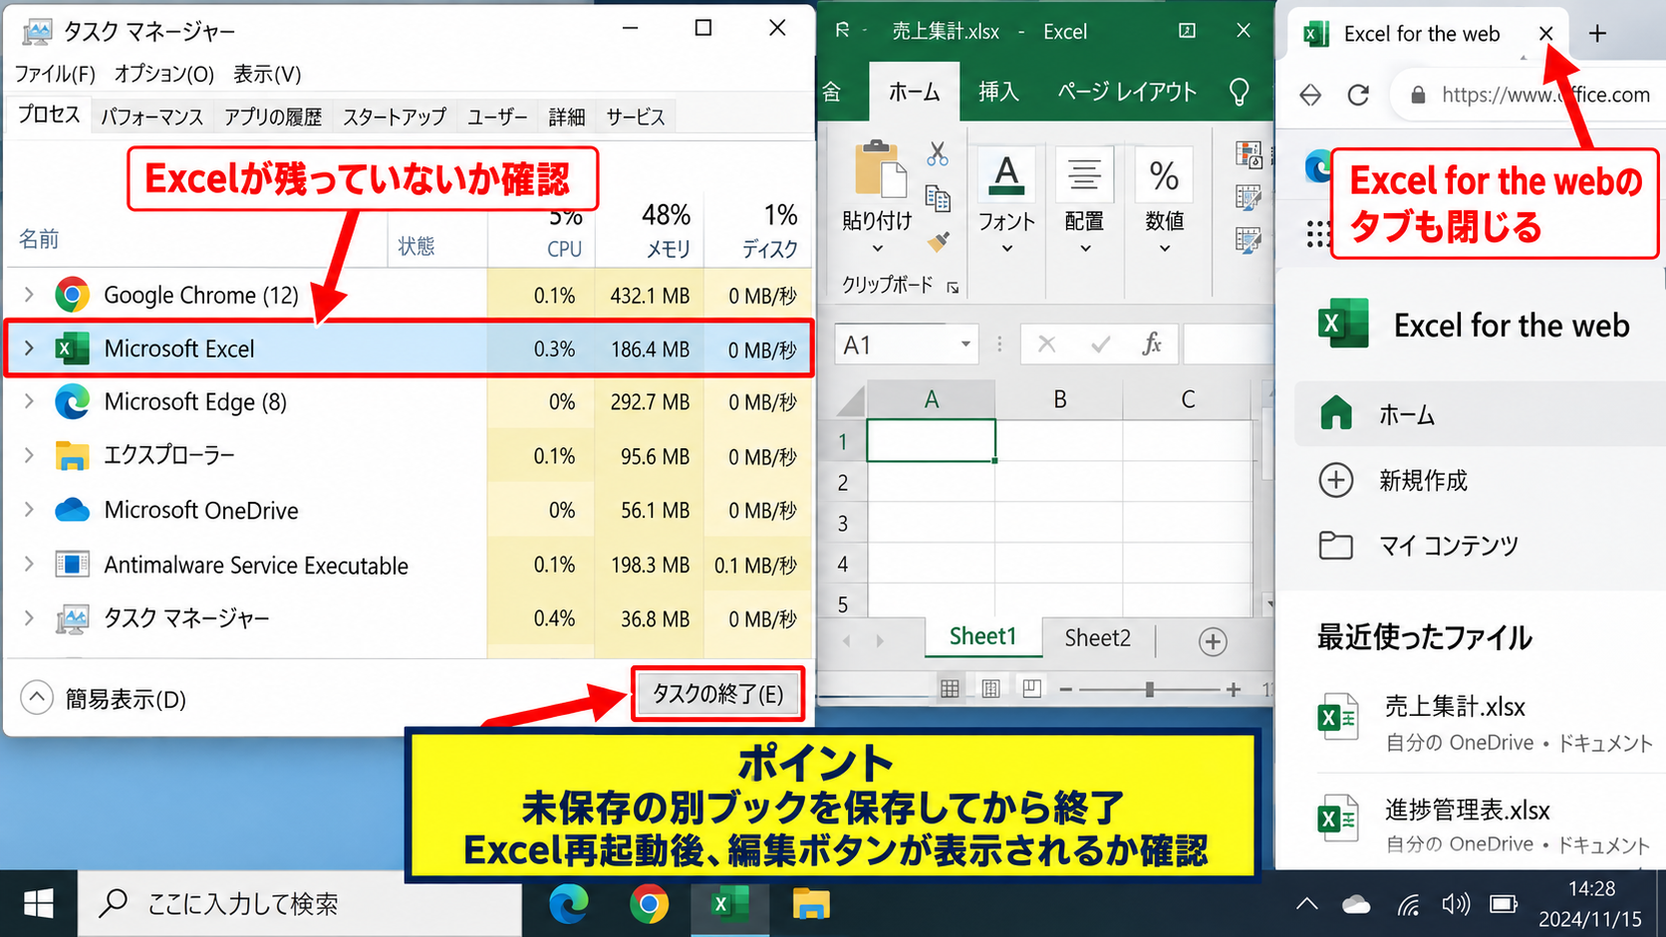Click the Insert Function fx icon
Viewport: 1666px width, 937px height.
click(1152, 345)
